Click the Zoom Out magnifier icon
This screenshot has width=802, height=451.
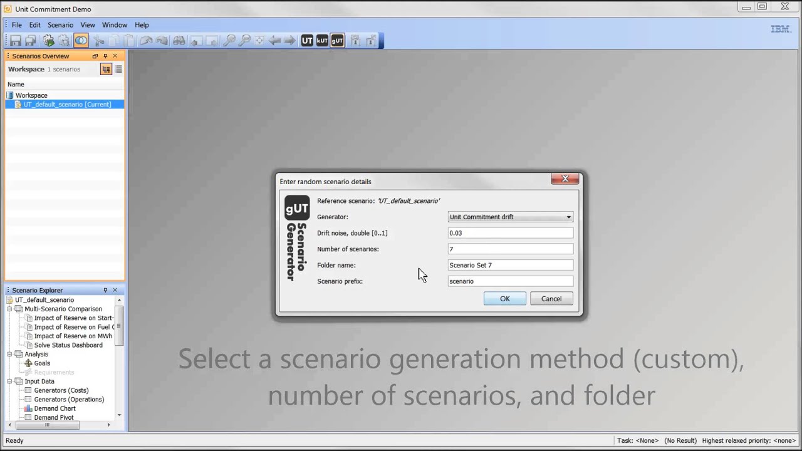click(244, 41)
